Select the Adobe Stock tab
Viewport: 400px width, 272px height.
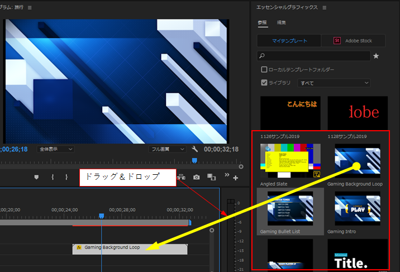click(x=353, y=41)
